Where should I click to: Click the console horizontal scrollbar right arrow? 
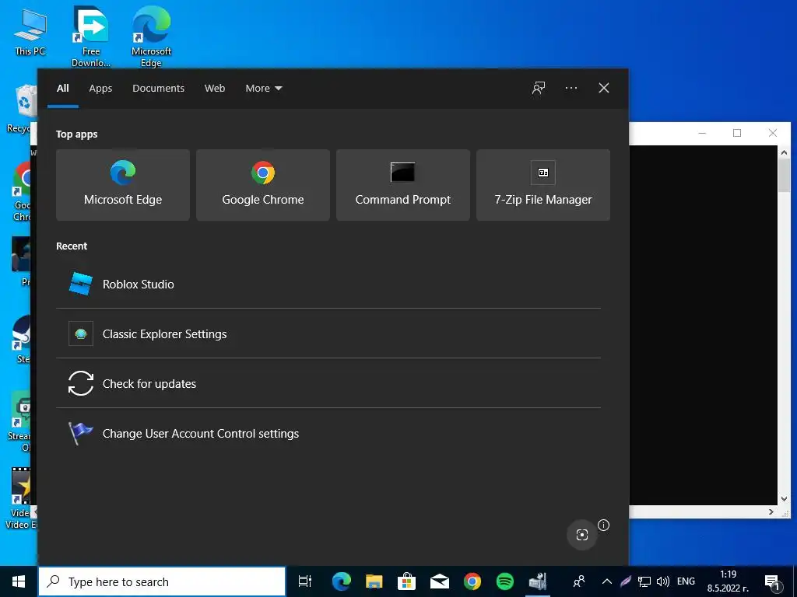pyautogui.click(x=771, y=511)
